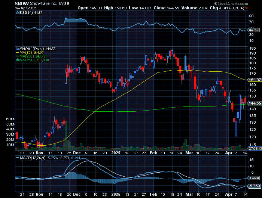The image size is (262, 198).
Task: Click the Volume 2,753,130 legend entry
Action: 34,60
